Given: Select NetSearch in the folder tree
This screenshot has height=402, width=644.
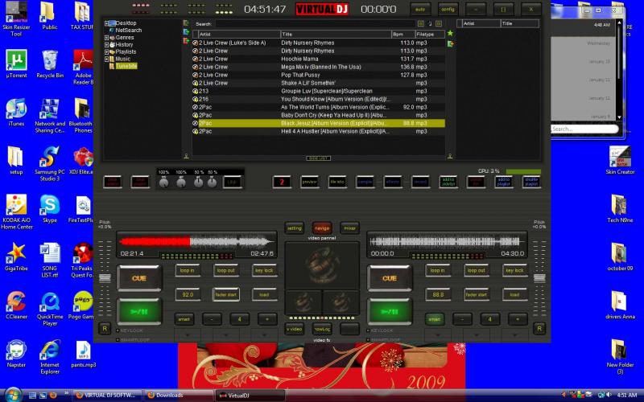Looking at the screenshot, I should pos(128,31).
